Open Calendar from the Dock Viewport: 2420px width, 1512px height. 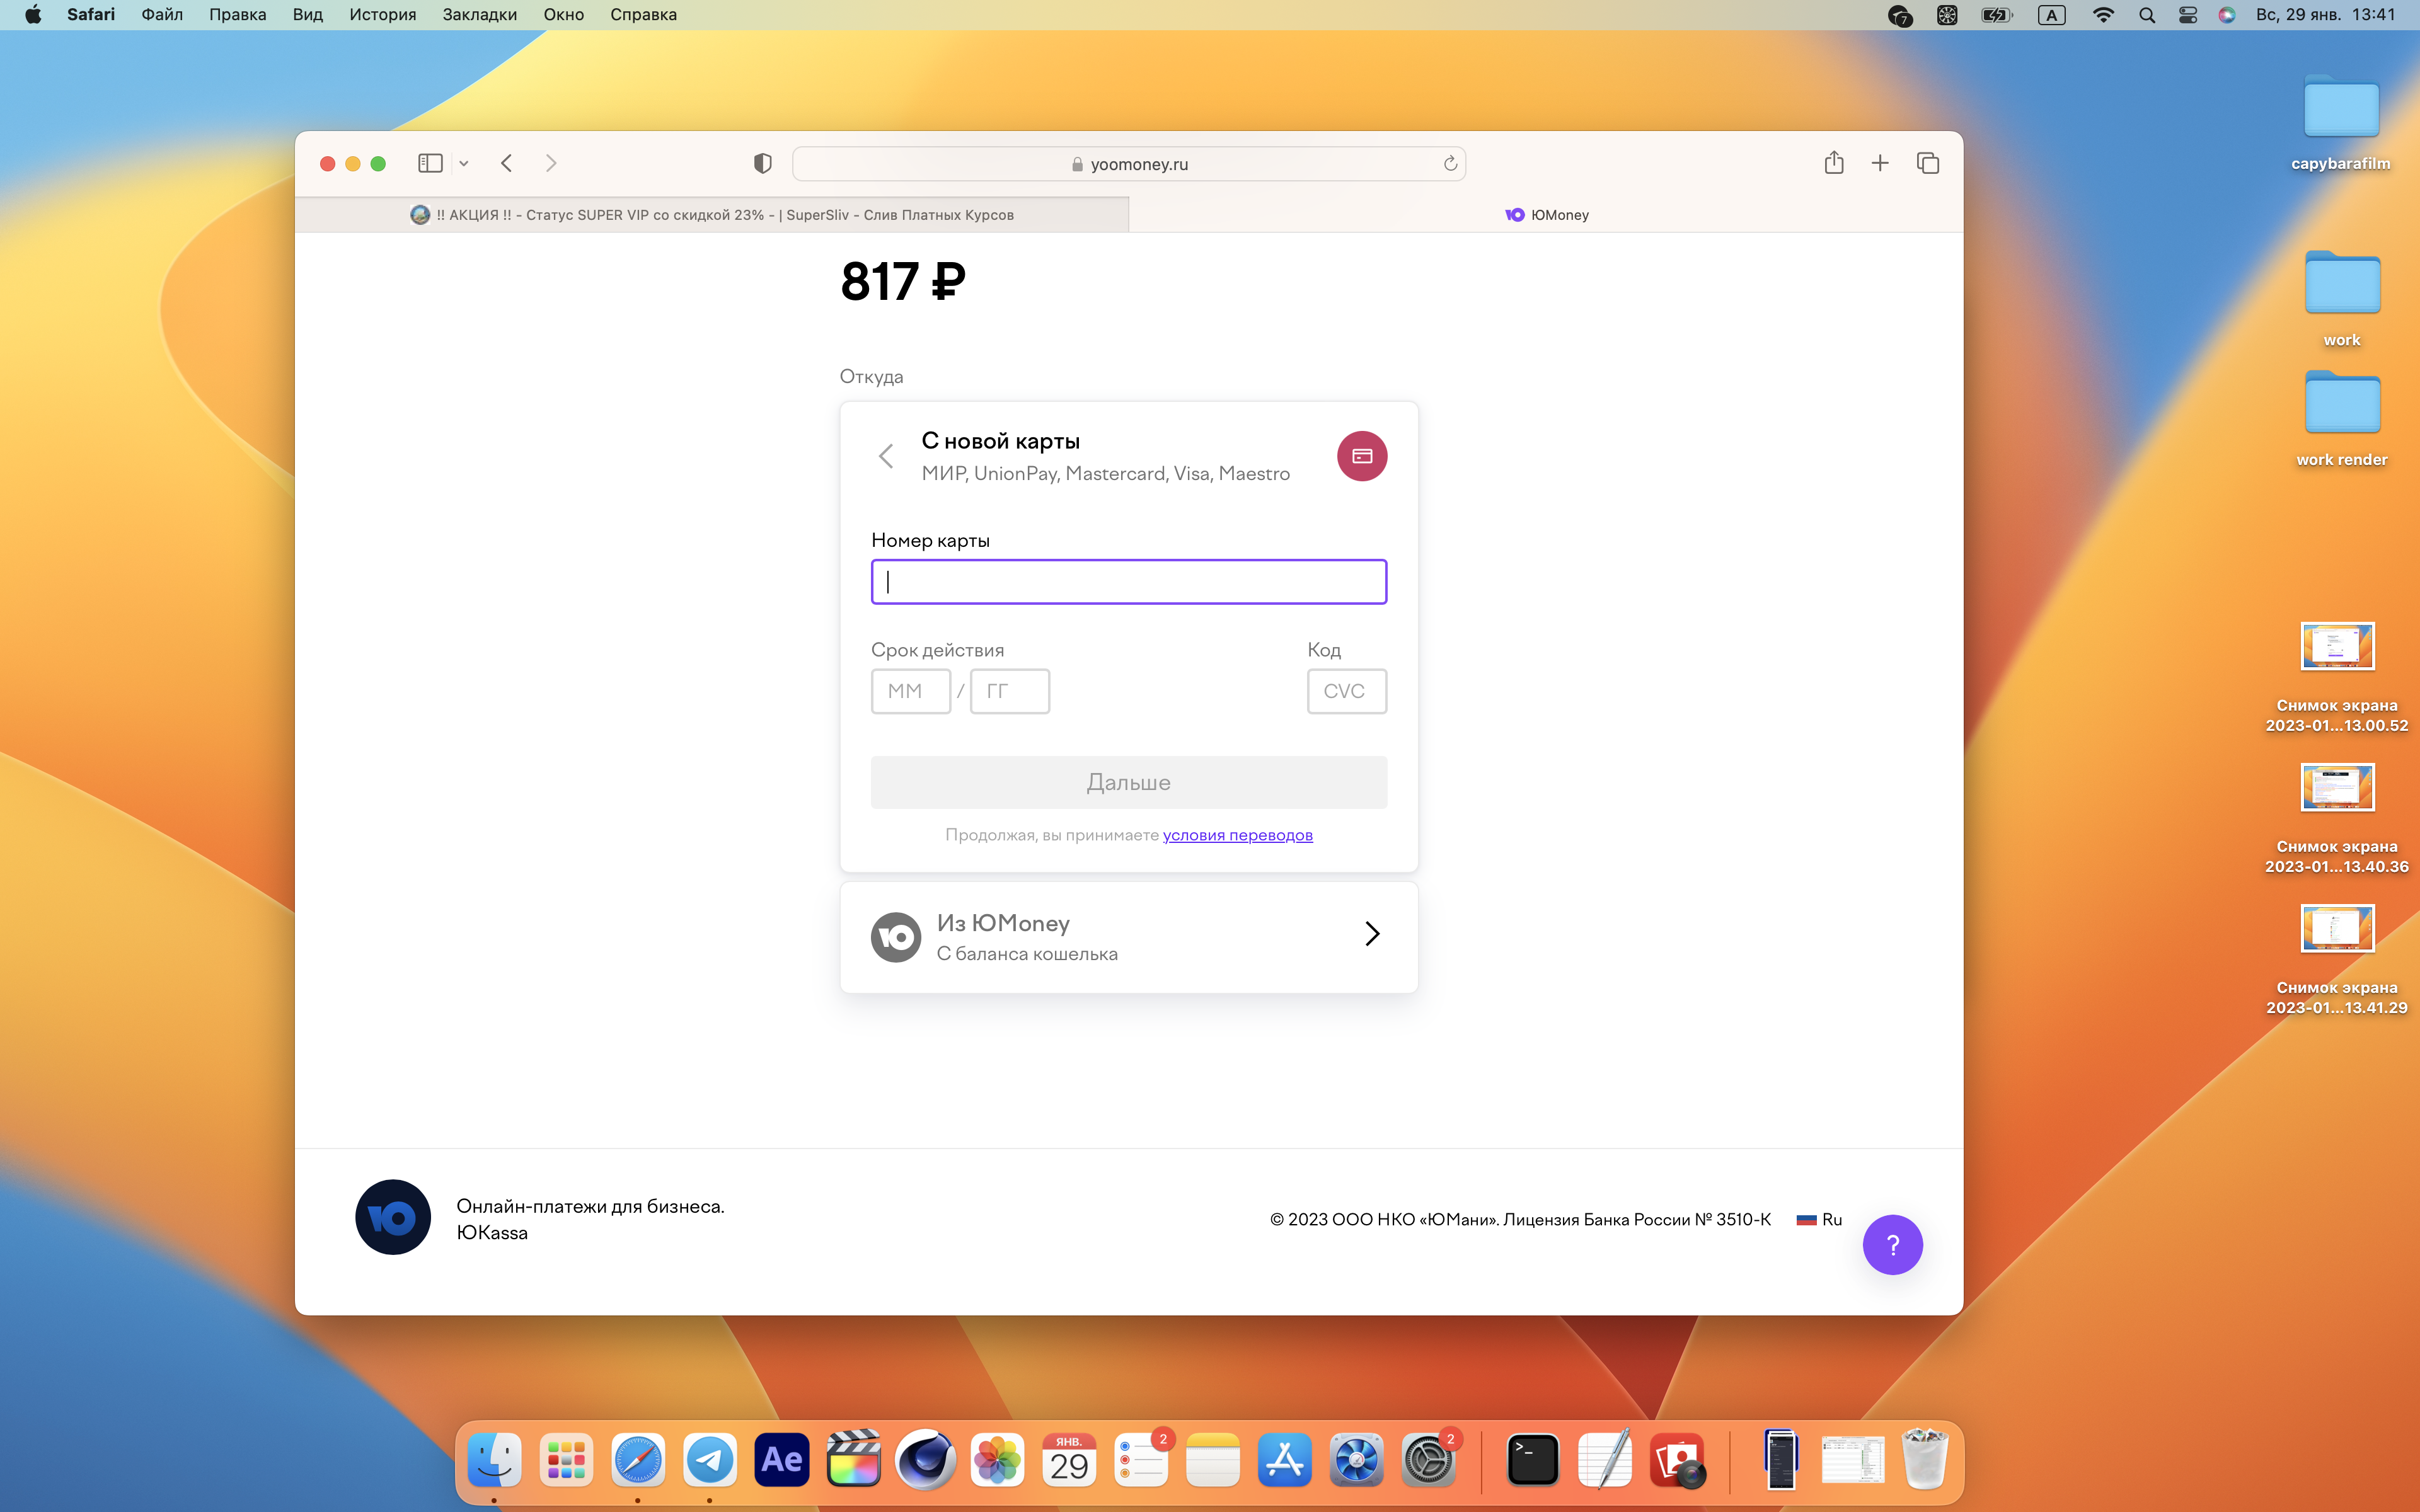tap(1069, 1461)
